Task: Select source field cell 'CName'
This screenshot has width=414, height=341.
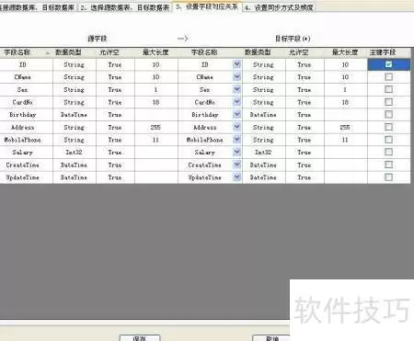Action: pyautogui.click(x=27, y=77)
